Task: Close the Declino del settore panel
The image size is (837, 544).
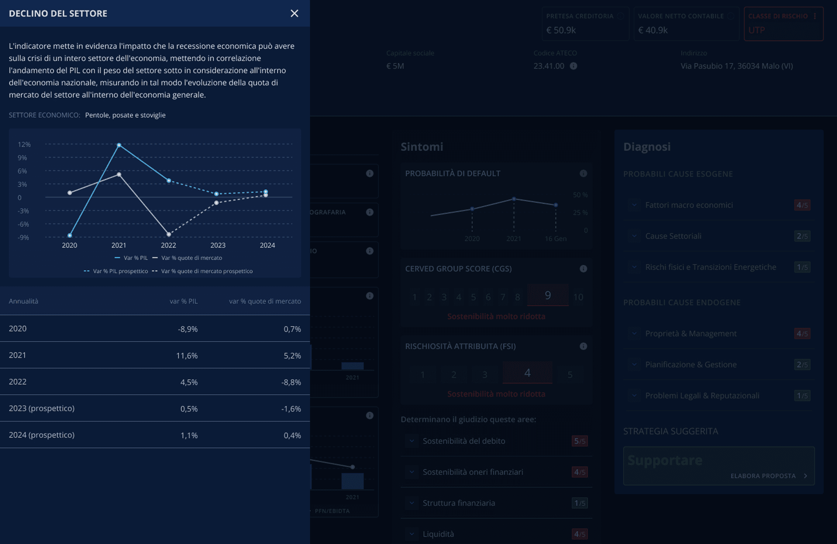Action: [x=294, y=13]
